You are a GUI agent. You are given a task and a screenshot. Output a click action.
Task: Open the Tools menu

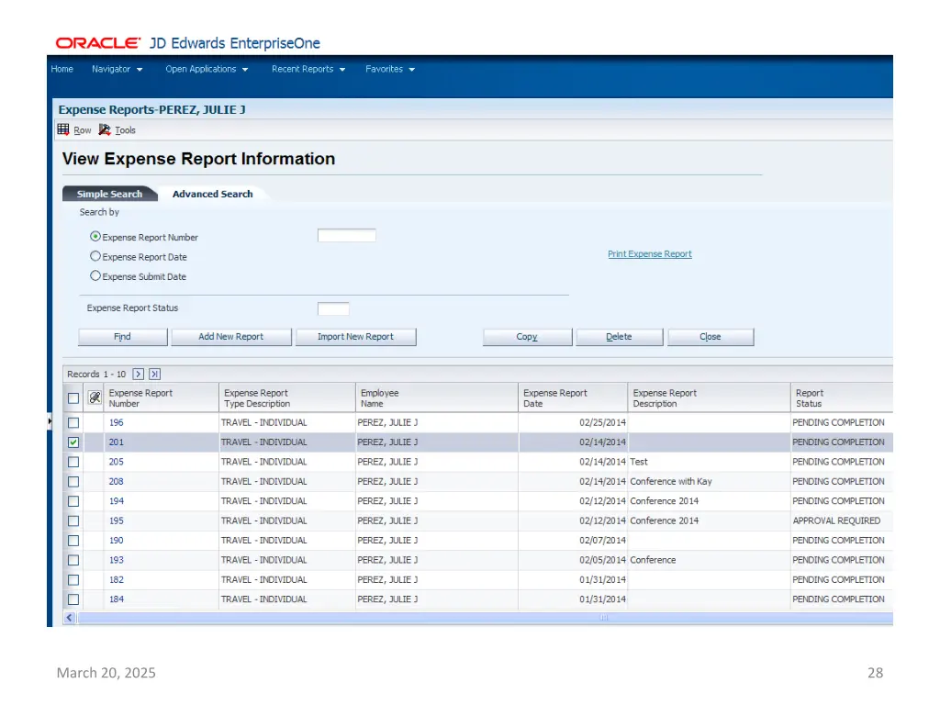tap(125, 130)
